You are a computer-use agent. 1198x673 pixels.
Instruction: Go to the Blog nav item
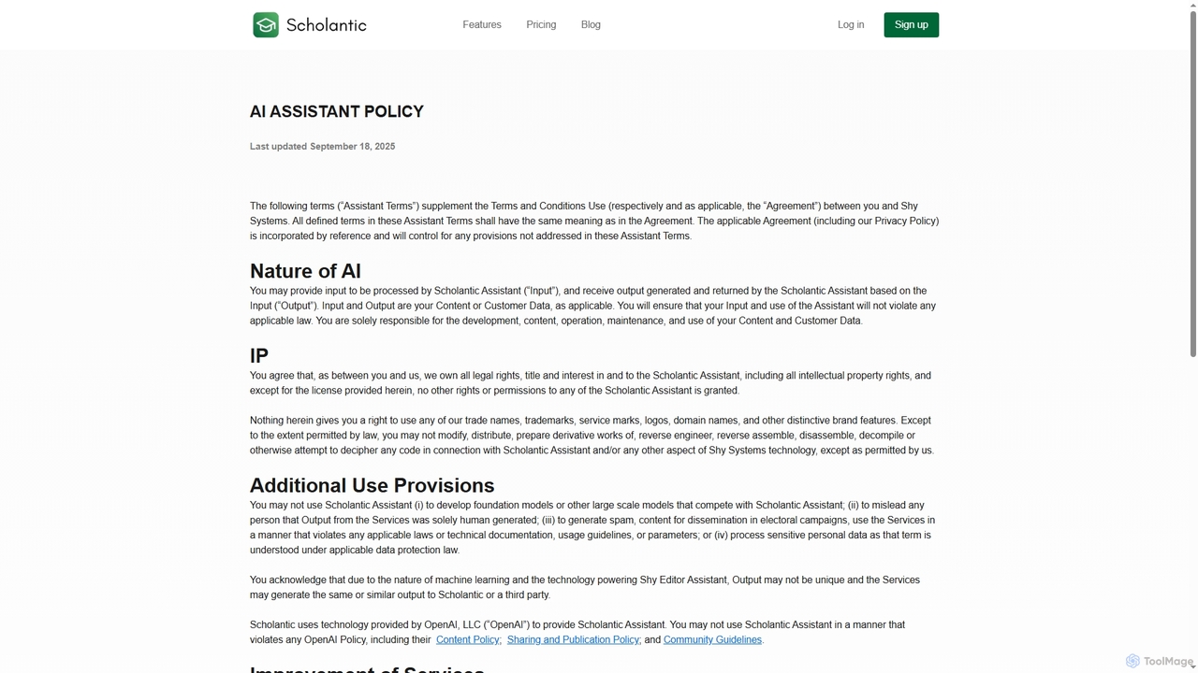click(x=591, y=24)
